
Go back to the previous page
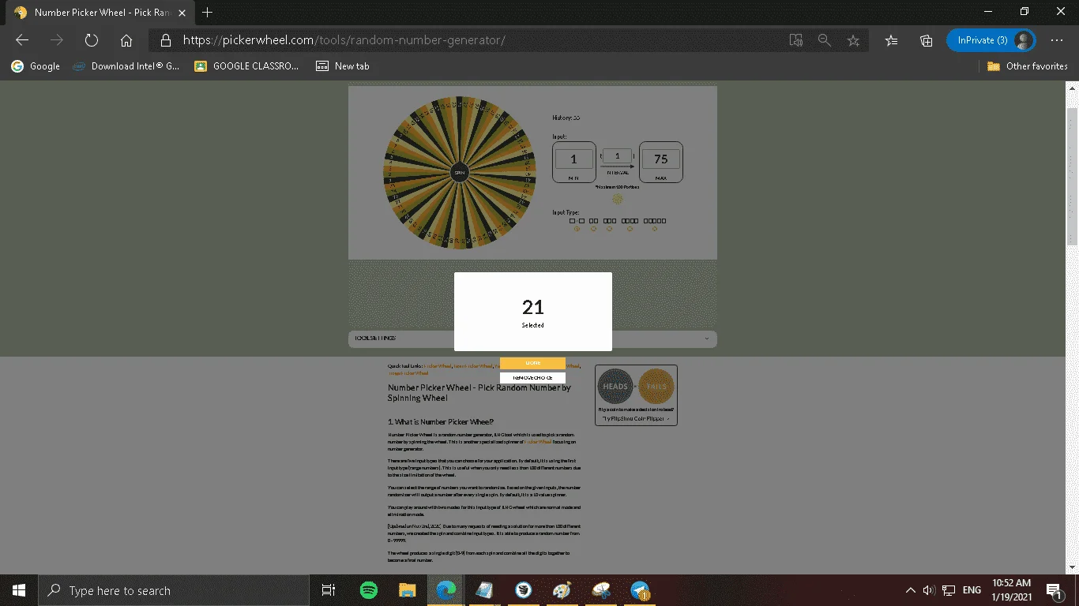[x=22, y=40]
